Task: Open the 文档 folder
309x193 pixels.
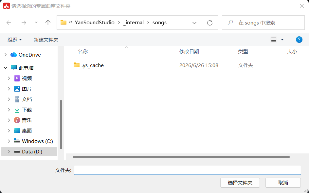Action: [27, 99]
